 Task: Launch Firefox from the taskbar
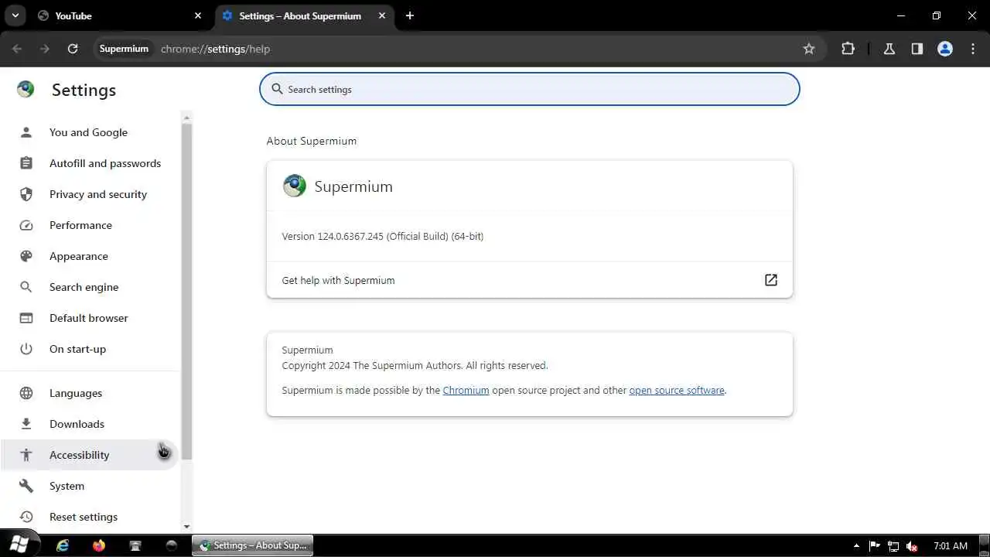pos(99,545)
